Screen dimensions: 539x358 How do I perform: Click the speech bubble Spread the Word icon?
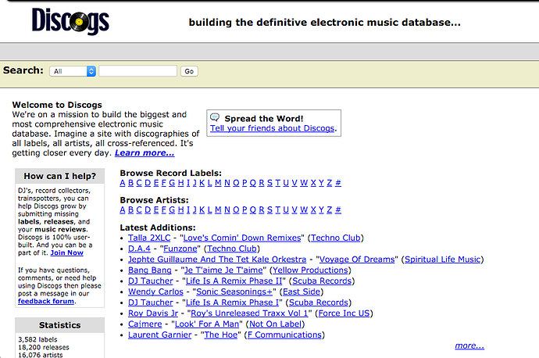click(215, 117)
